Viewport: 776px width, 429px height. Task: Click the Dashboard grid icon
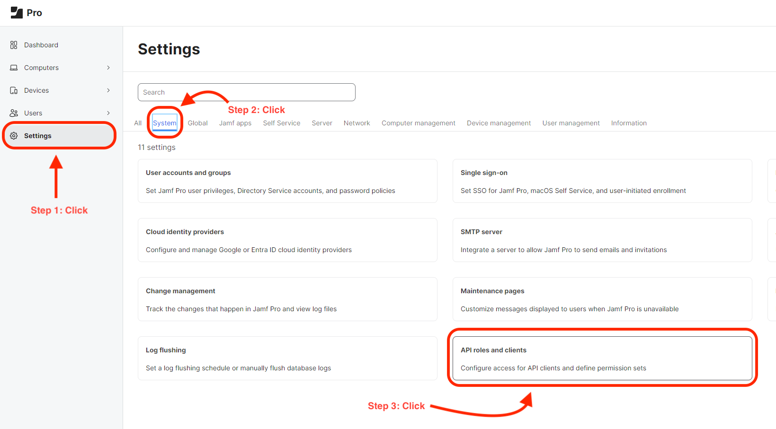[x=14, y=45]
